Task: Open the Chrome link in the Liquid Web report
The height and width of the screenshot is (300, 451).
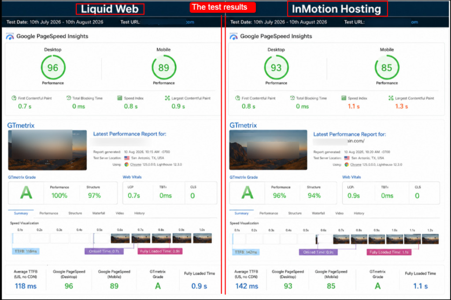Action: coord(136,164)
